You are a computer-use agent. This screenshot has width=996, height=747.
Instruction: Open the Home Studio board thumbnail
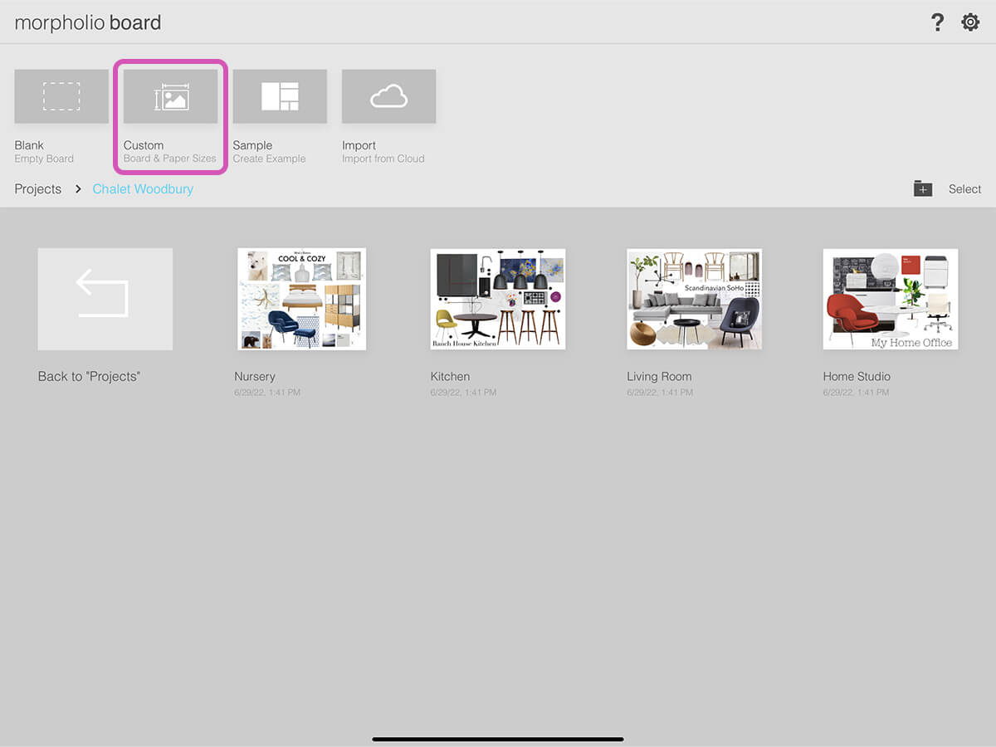890,299
